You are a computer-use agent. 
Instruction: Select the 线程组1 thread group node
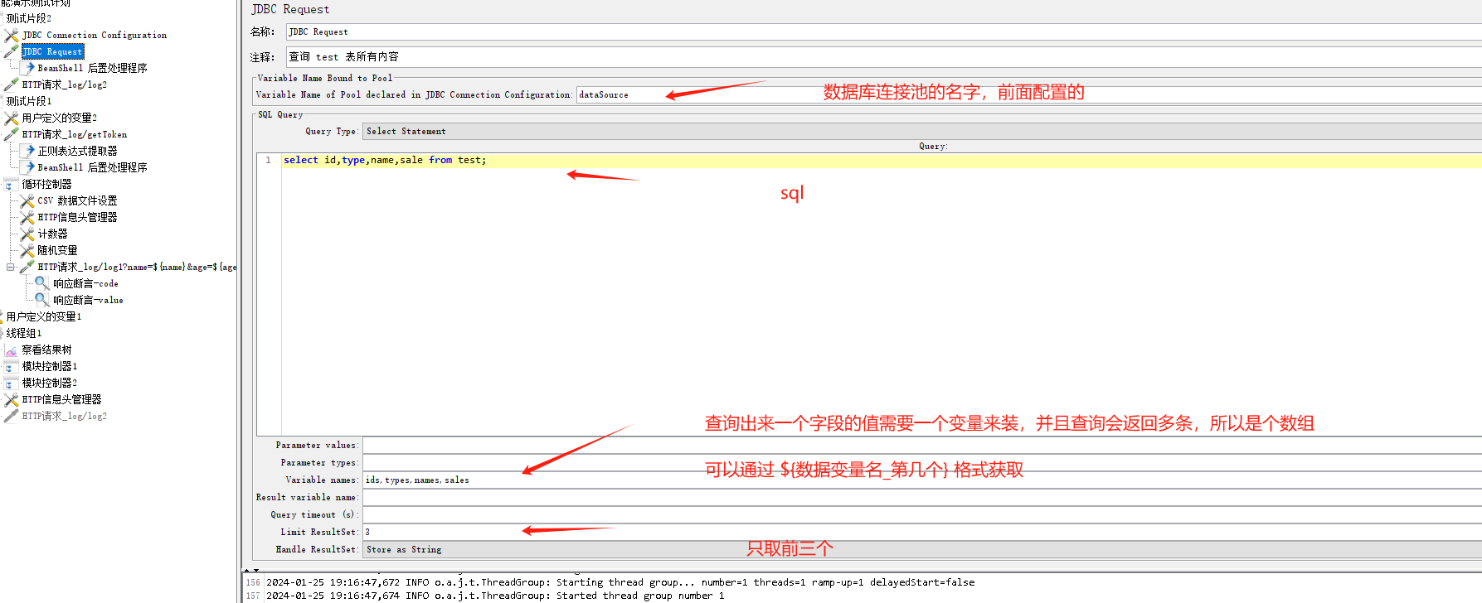[24, 333]
